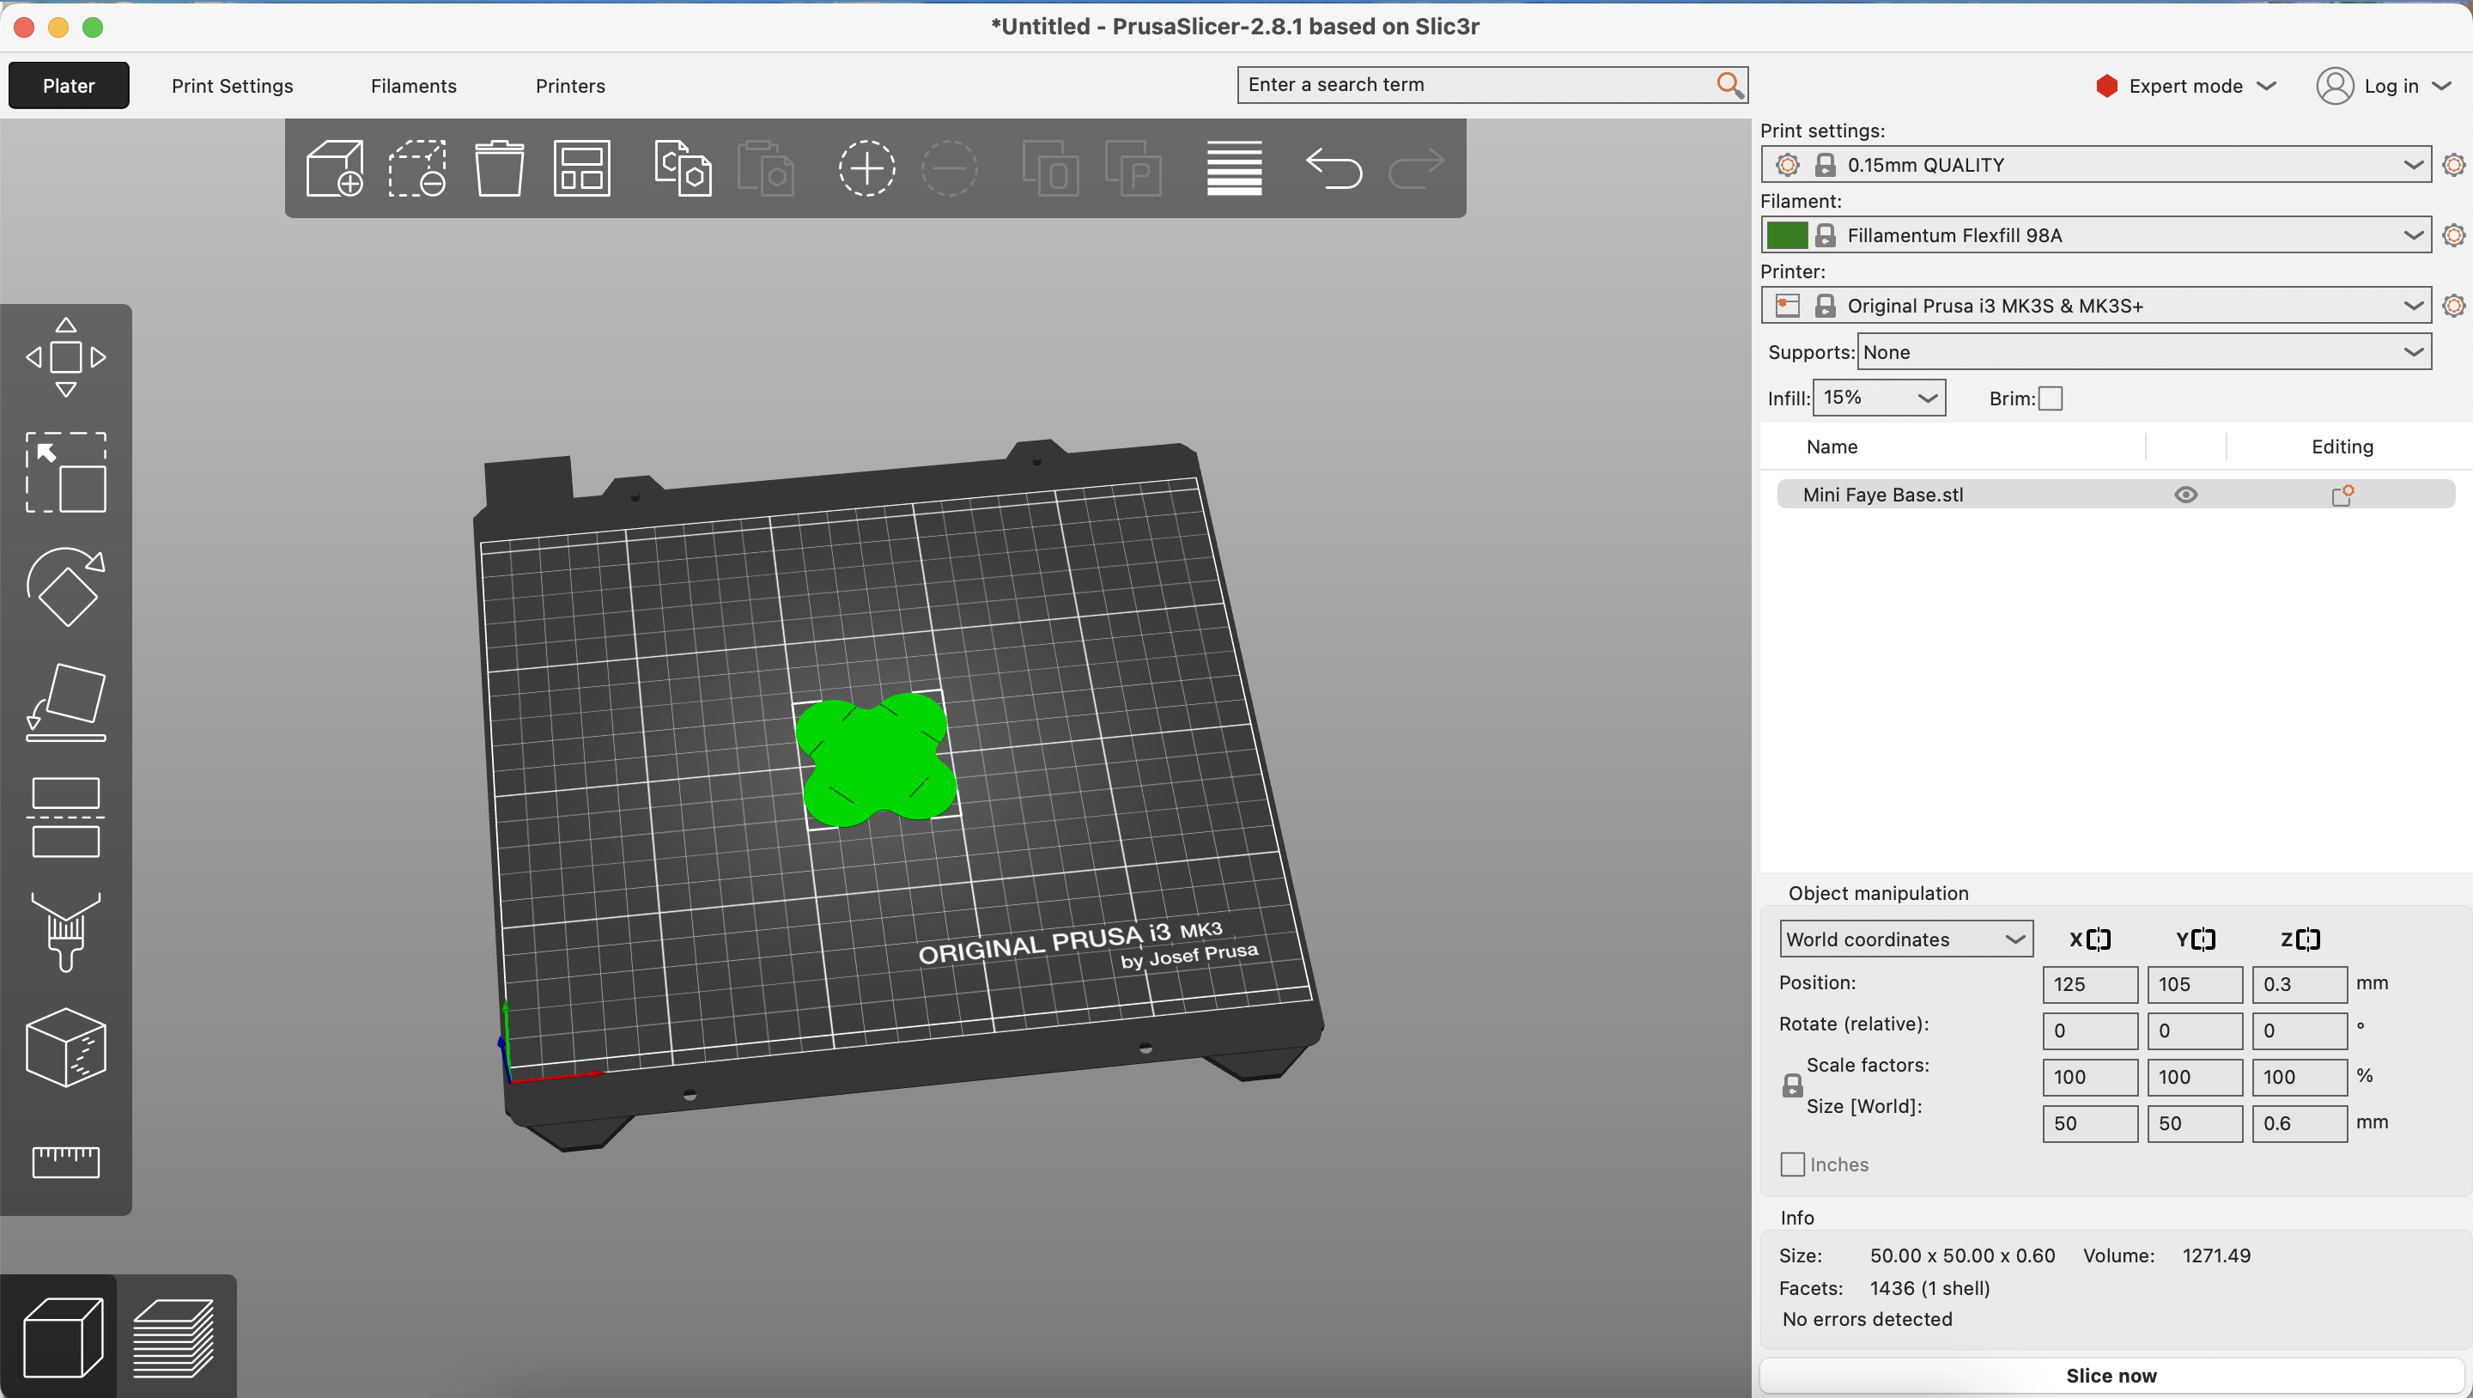Select the Add Object tool
2473x1398 pixels.
pos(333,168)
